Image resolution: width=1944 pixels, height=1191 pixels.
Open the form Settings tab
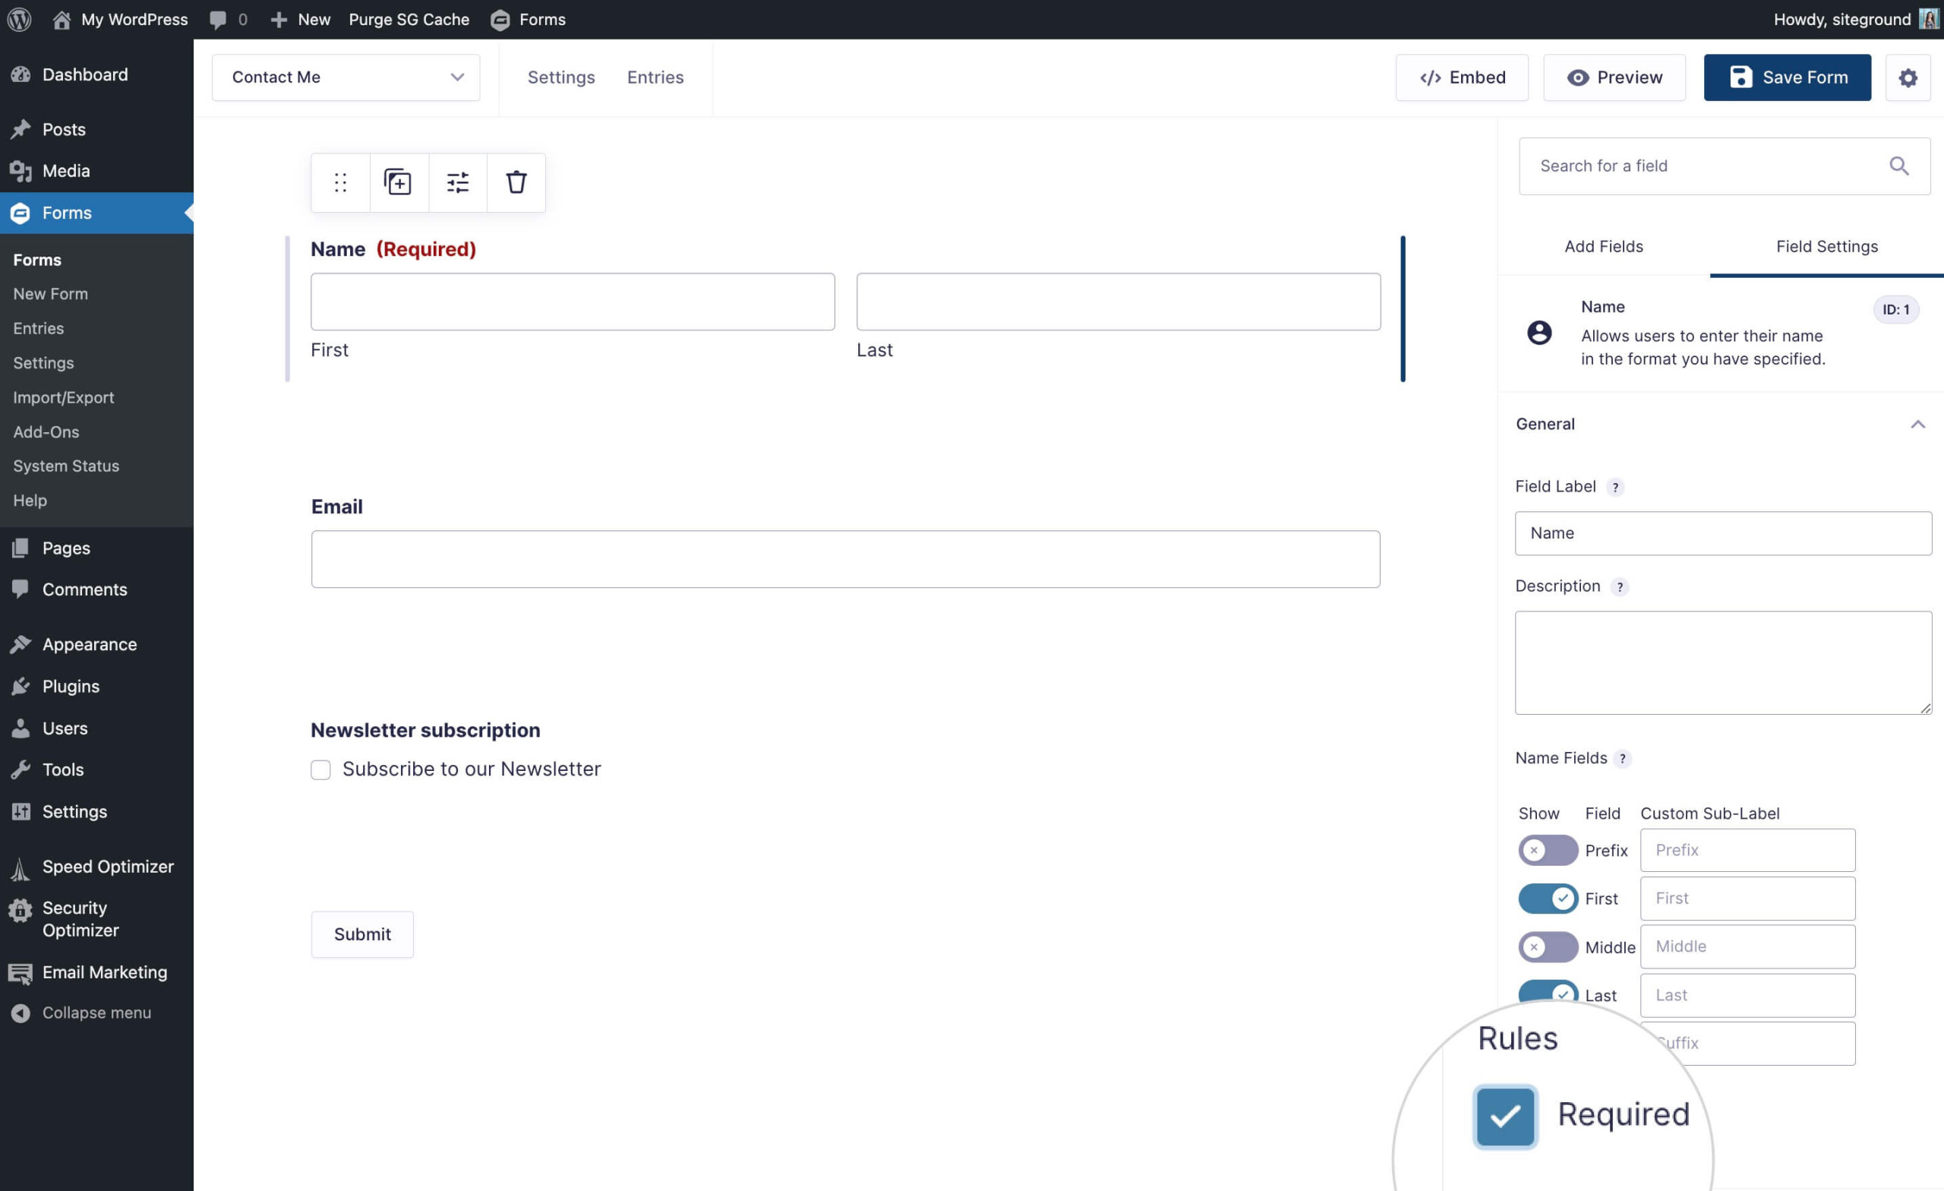pos(561,77)
